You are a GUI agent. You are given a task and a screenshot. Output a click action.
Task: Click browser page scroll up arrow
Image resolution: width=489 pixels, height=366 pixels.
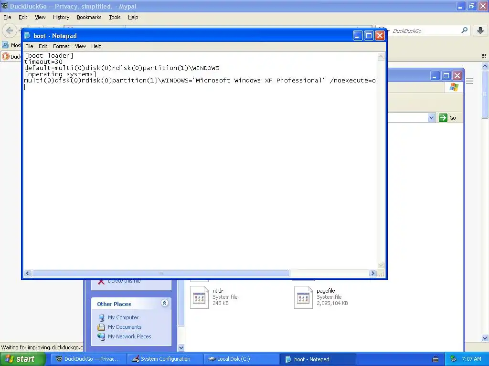485,66
